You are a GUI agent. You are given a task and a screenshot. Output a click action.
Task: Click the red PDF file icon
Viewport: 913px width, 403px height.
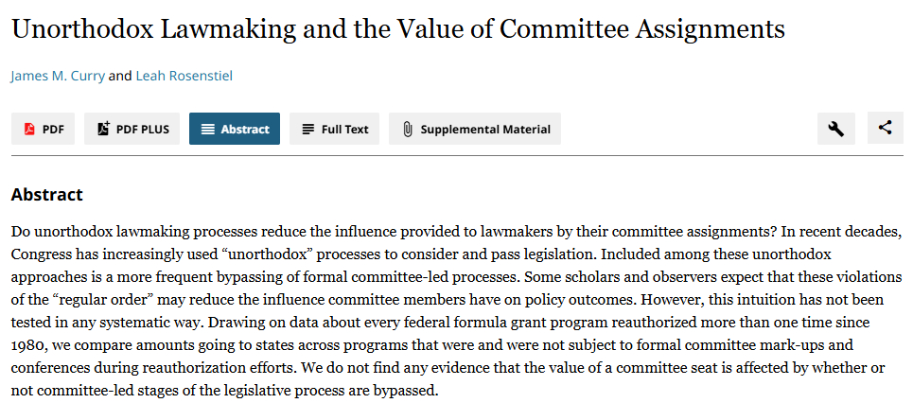click(x=29, y=130)
